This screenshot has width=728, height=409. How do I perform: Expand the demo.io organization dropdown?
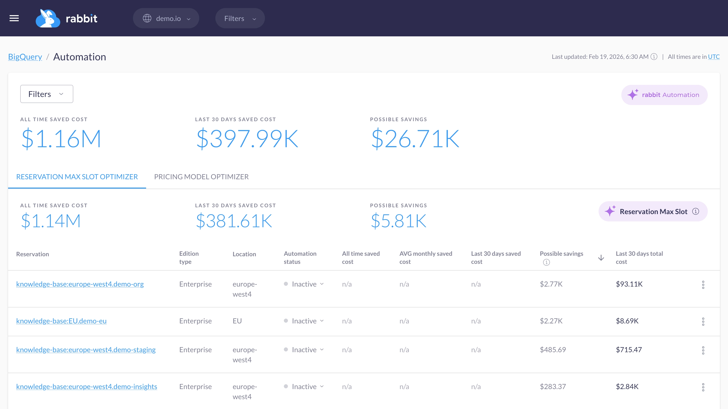(x=166, y=18)
